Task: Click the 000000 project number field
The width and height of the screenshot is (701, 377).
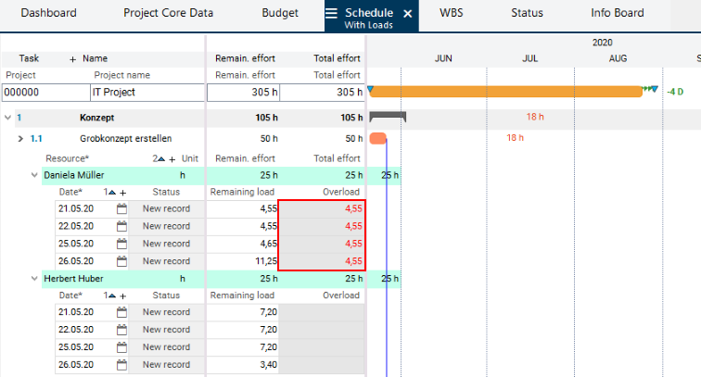Action: 45,93
